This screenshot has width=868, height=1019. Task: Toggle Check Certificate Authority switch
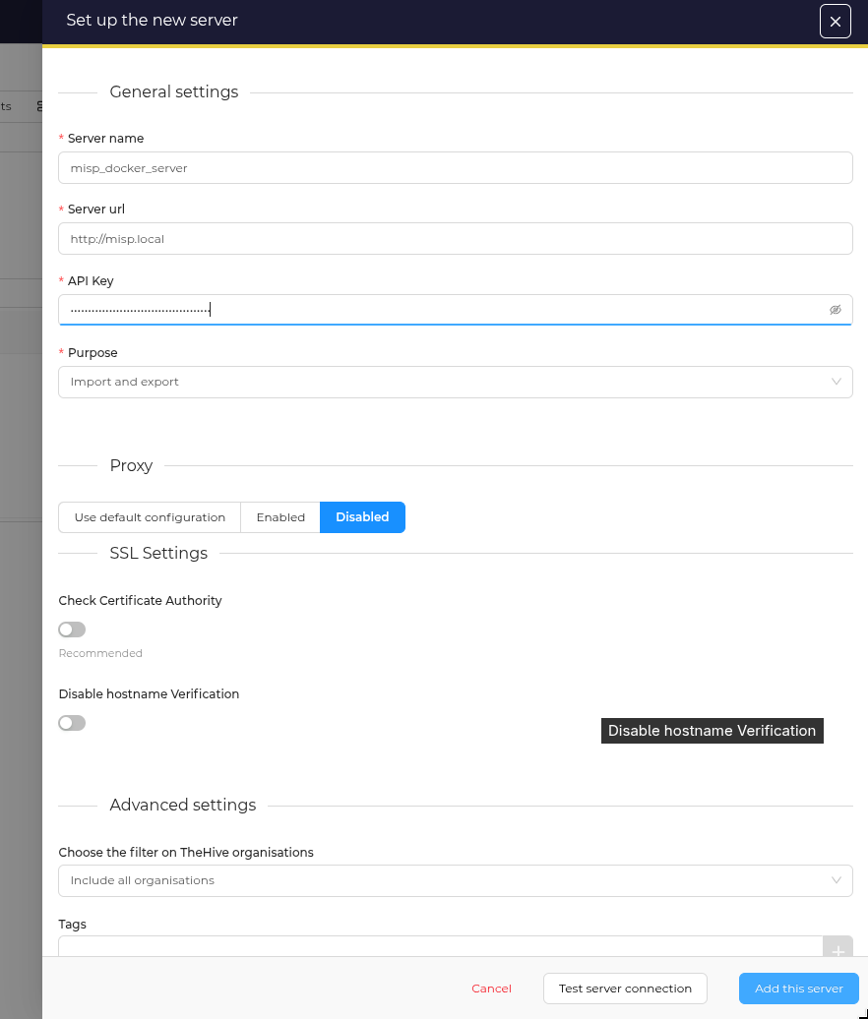pos(72,629)
